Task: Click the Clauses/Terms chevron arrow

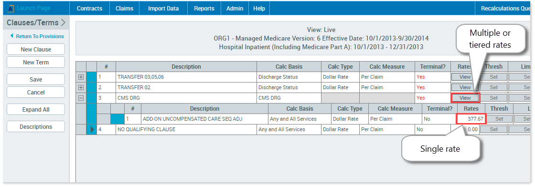Action: [x=63, y=23]
